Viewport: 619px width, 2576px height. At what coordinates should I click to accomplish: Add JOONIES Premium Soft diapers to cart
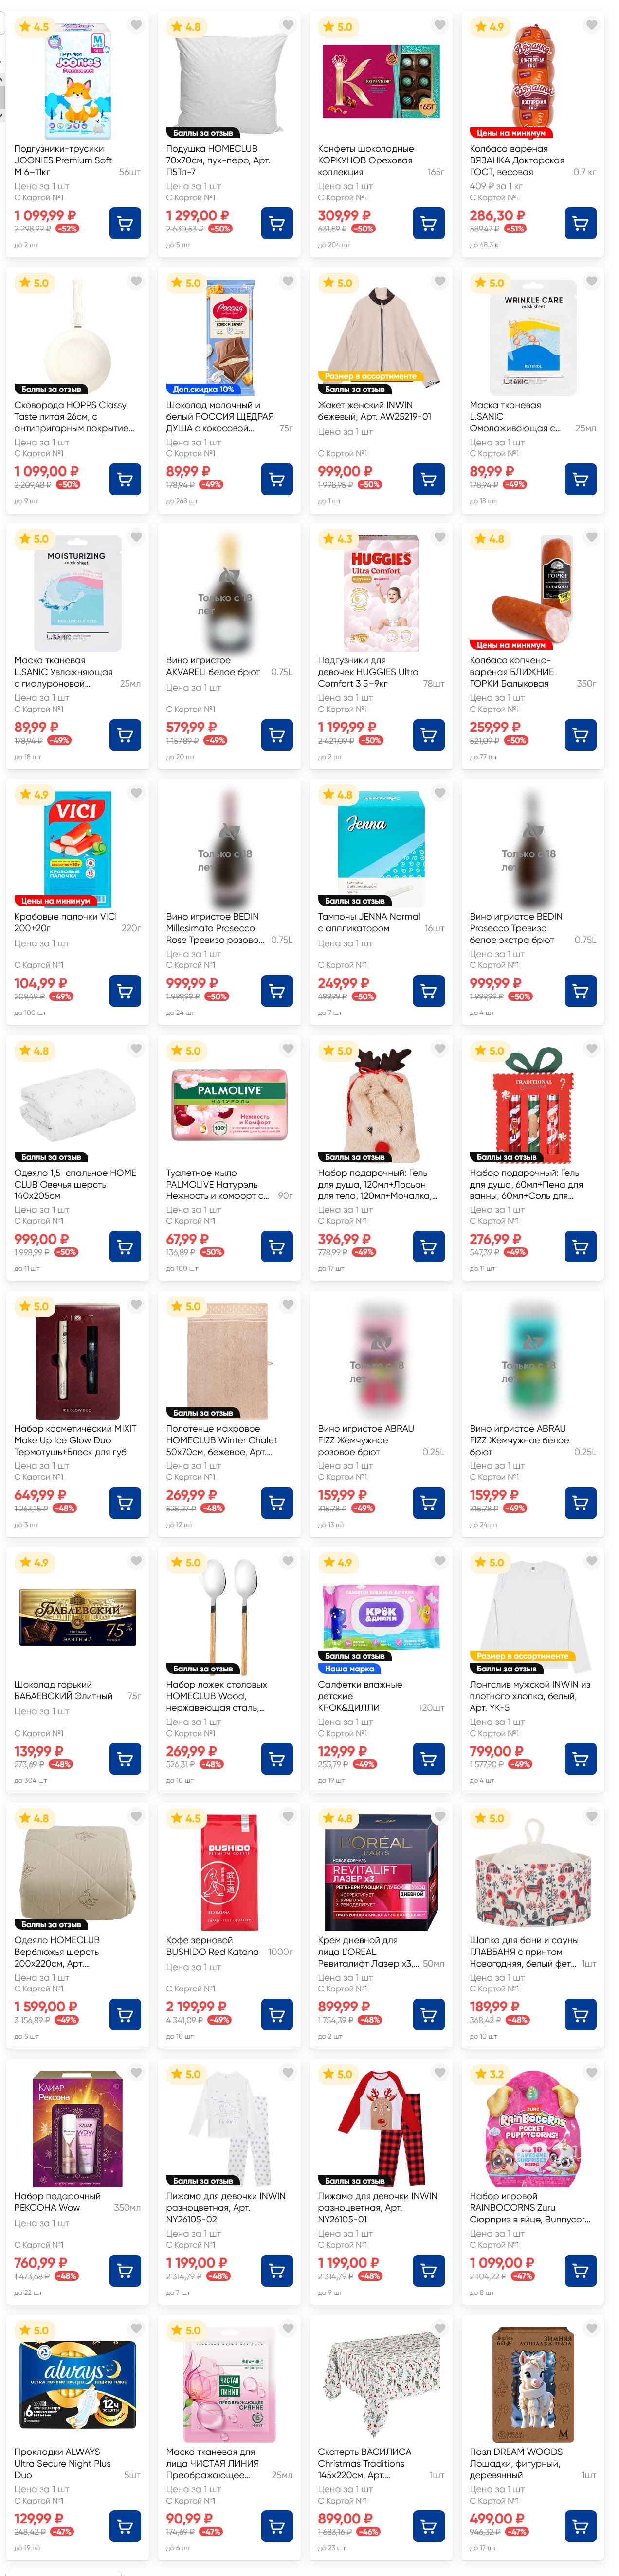pos(125,223)
